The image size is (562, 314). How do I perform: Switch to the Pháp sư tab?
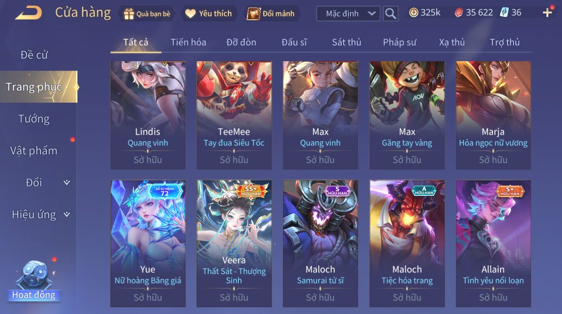tap(399, 42)
